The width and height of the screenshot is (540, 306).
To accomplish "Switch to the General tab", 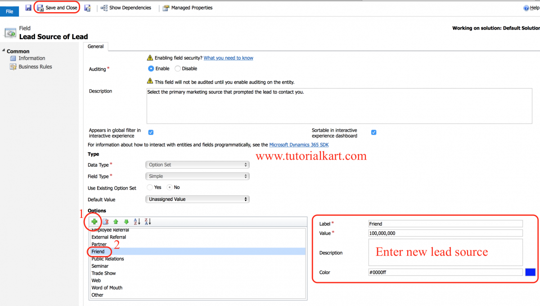I will [x=96, y=46].
